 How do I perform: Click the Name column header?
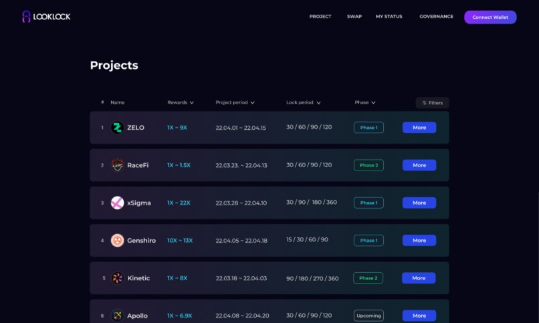point(118,102)
